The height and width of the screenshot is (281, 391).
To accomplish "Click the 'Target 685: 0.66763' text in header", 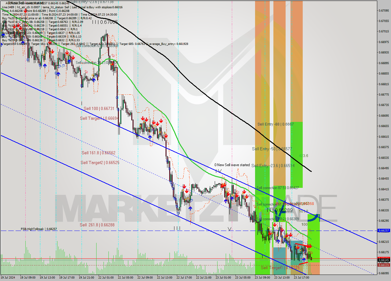I will pyautogui.click(x=133, y=44).
